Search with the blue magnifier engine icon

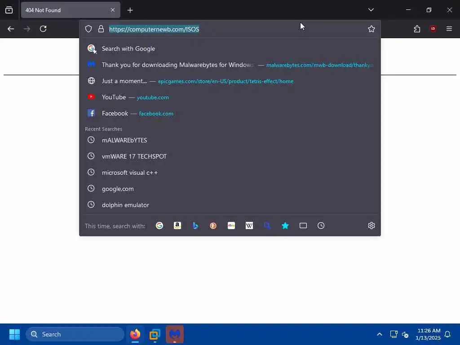click(x=267, y=226)
